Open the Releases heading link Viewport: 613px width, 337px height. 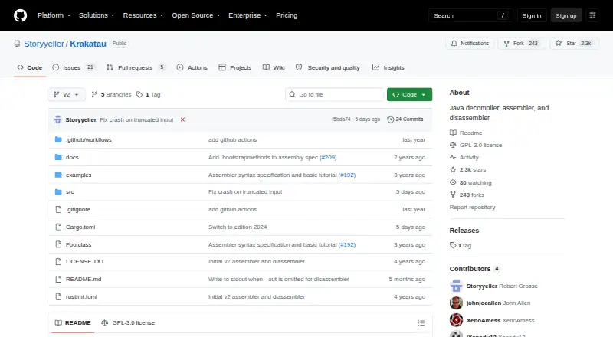(464, 231)
